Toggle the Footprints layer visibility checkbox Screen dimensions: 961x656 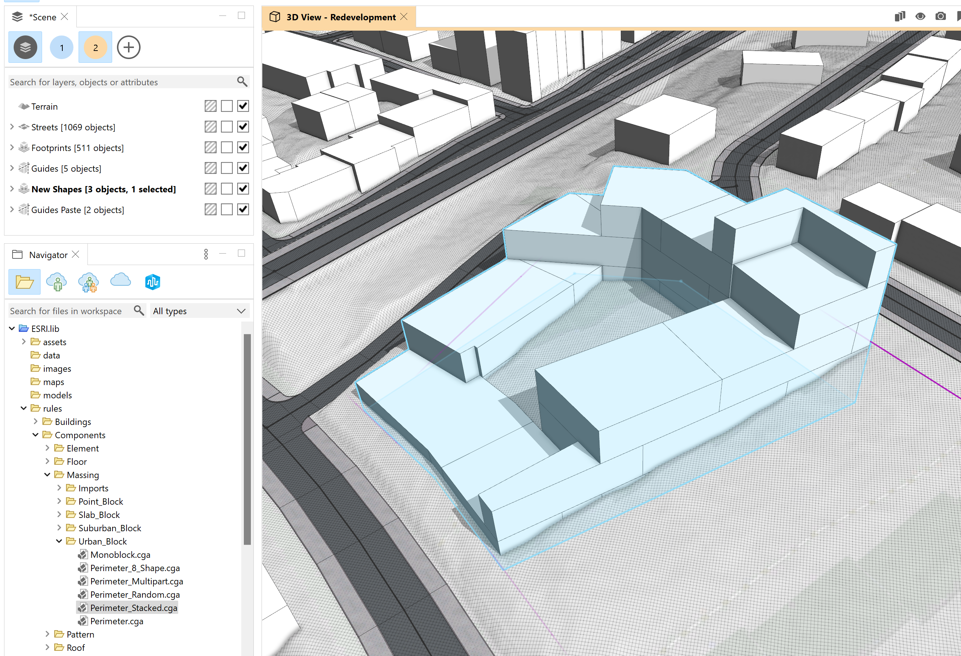click(x=243, y=147)
